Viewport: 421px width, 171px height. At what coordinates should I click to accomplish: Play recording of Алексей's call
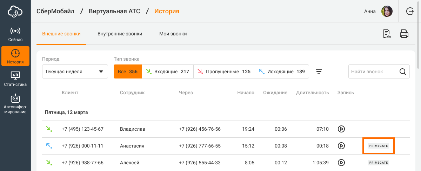point(341,163)
